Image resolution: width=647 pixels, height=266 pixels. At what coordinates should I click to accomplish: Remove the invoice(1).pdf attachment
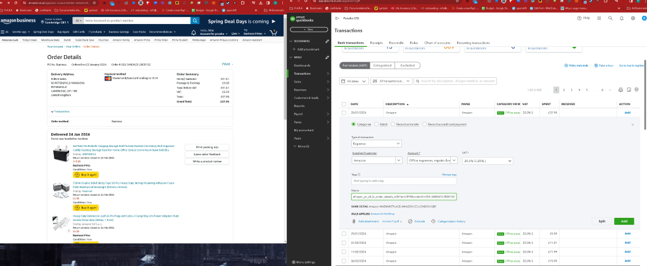tap(402, 222)
